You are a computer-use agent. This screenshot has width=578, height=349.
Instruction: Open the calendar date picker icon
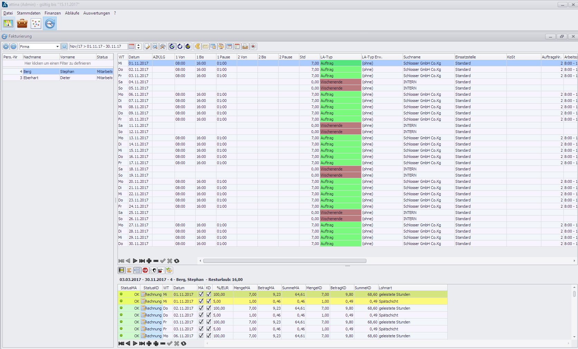(131, 46)
